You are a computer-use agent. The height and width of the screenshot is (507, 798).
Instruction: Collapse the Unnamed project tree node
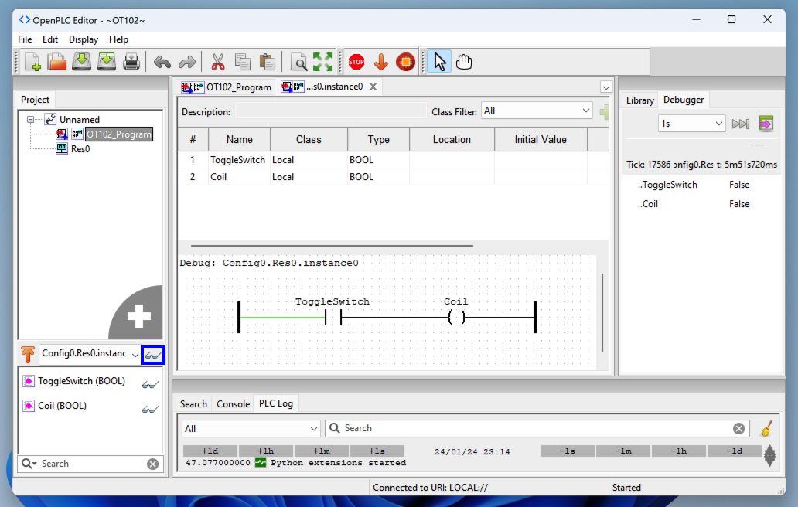pos(30,120)
